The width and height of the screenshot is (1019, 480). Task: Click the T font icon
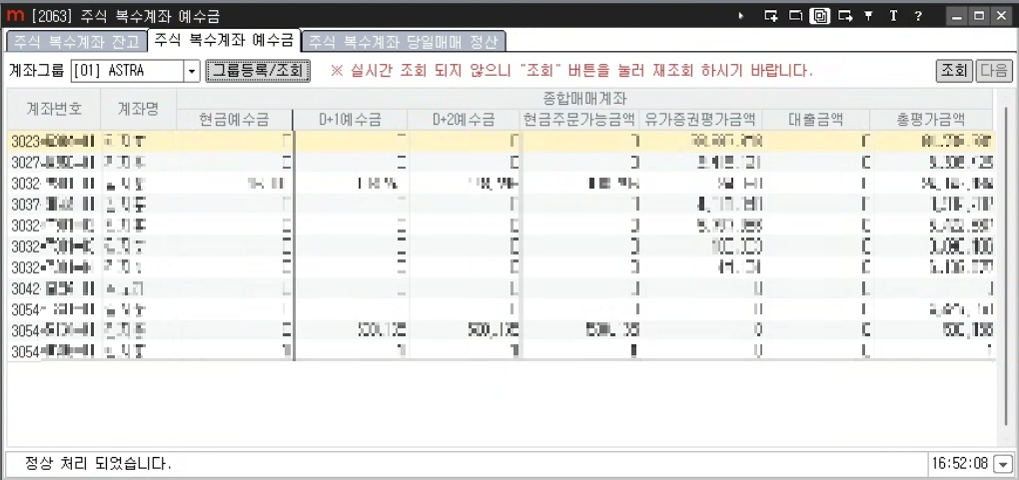tap(892, 16)
